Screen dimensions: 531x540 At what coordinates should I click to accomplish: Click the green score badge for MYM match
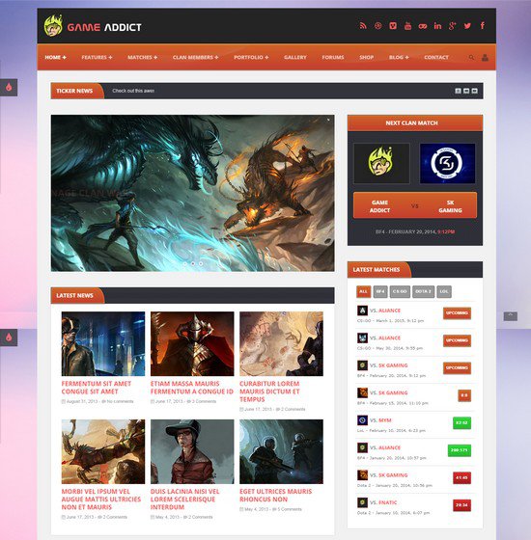pyautogui.click(x=461, y=423)
